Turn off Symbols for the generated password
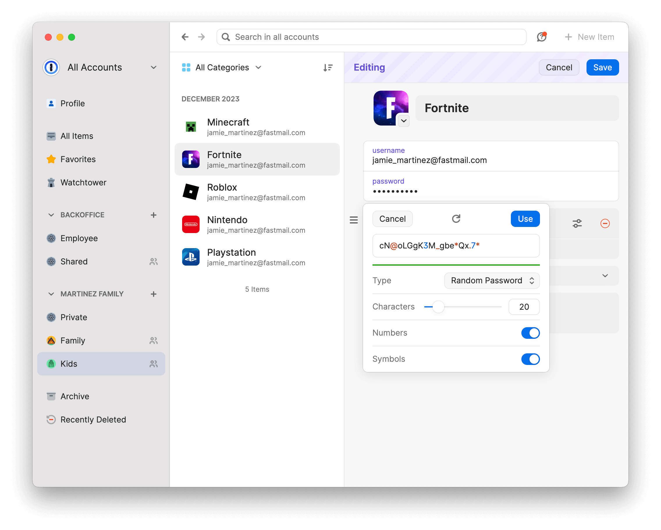661x530 pixels. pos(530,359)
